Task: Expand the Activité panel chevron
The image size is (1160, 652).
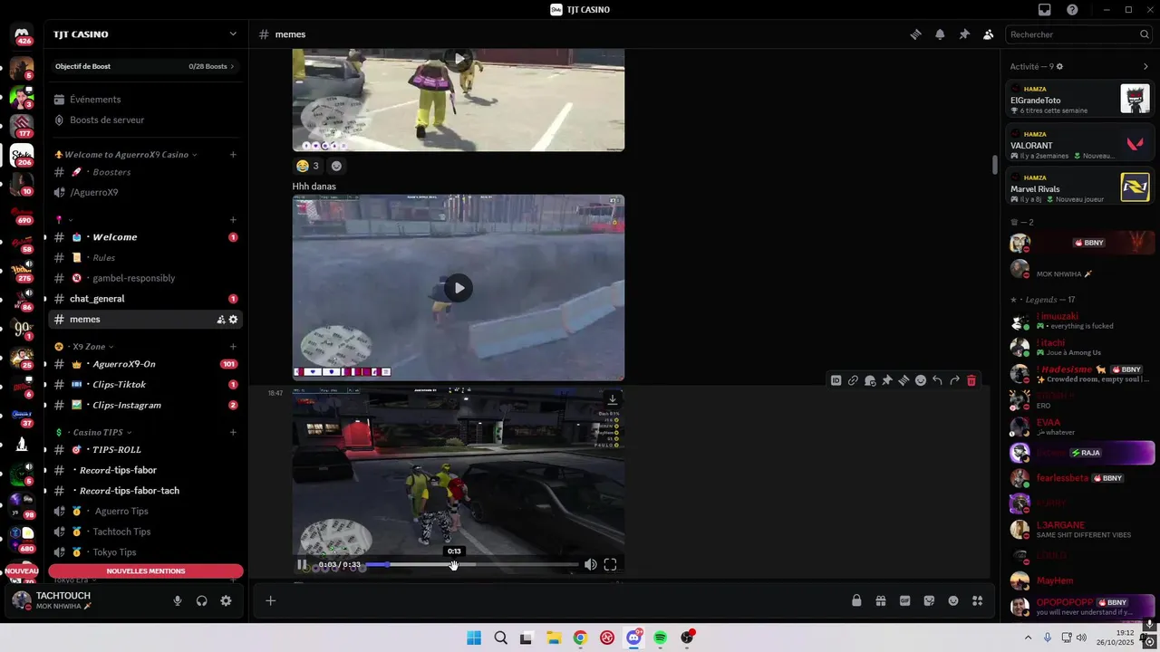Action: click(x=1145, y=66)
